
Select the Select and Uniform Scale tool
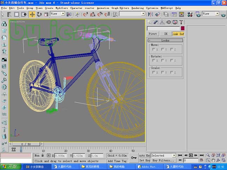click(x=46, y=14)
